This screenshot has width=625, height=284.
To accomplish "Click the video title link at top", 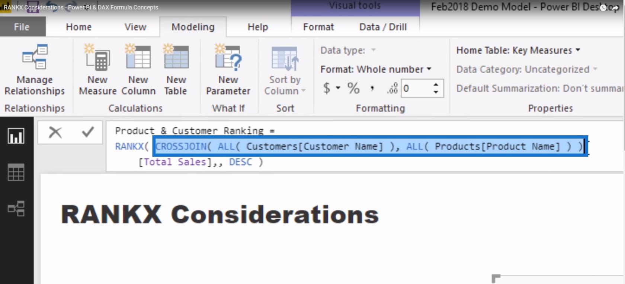I will point(81,7).
